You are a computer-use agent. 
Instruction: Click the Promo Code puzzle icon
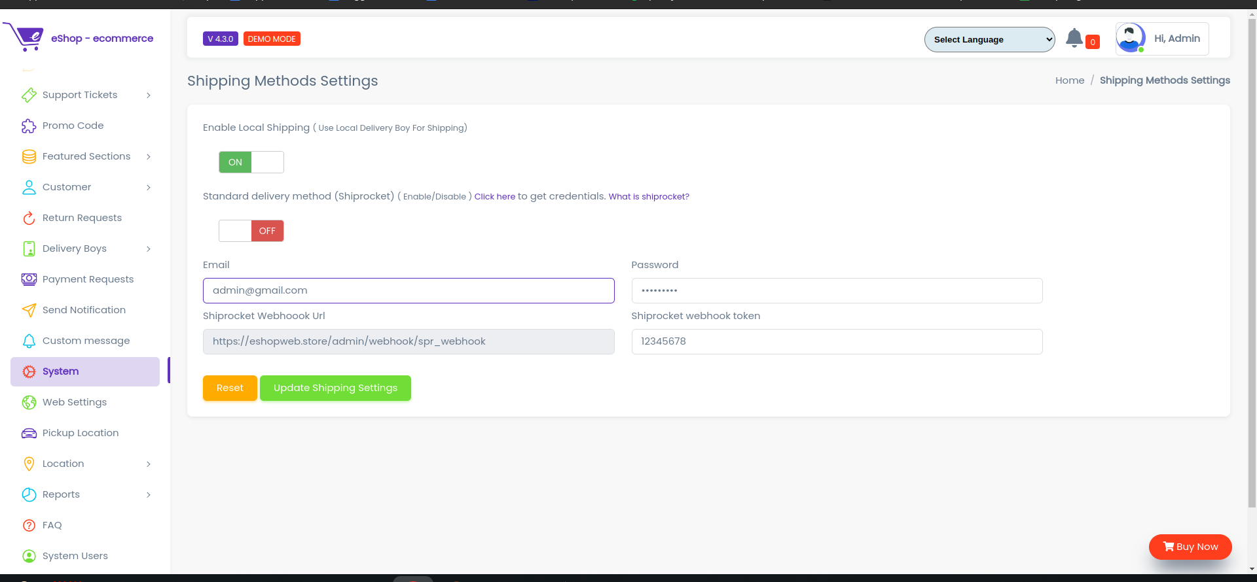click(x=29, y=126)
